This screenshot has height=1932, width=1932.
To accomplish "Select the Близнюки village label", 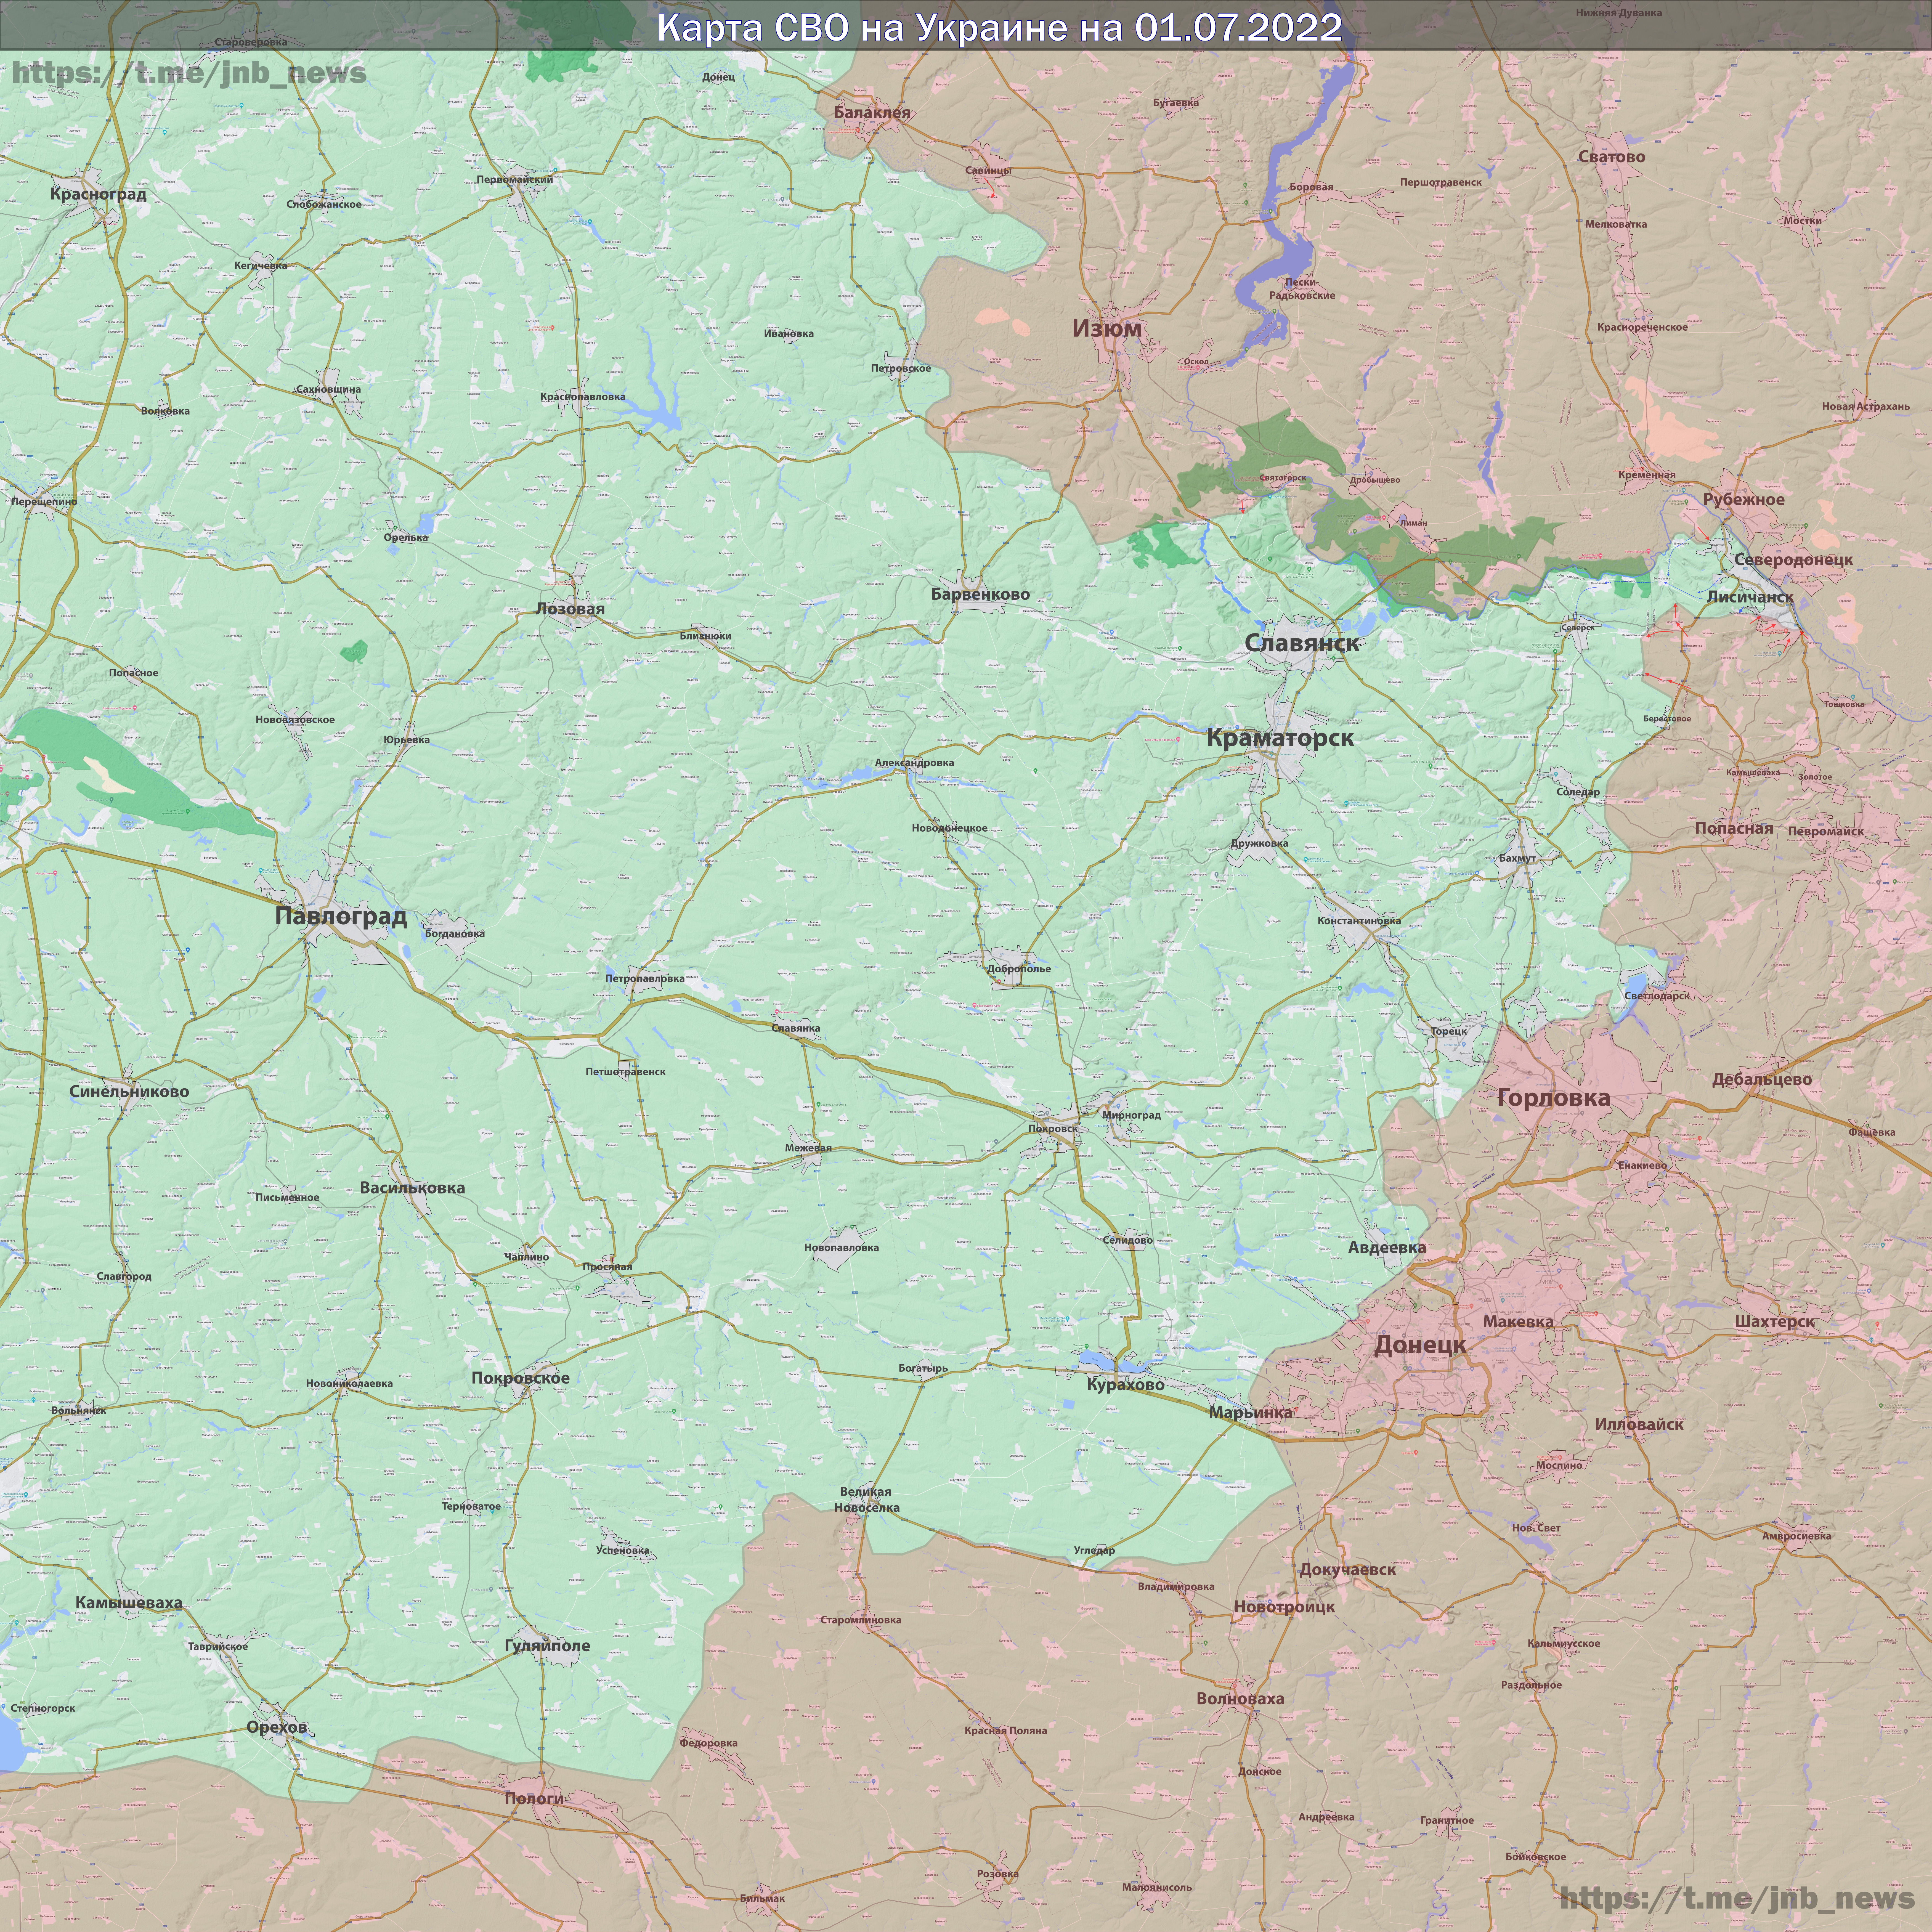I will [x=705, y=636].
